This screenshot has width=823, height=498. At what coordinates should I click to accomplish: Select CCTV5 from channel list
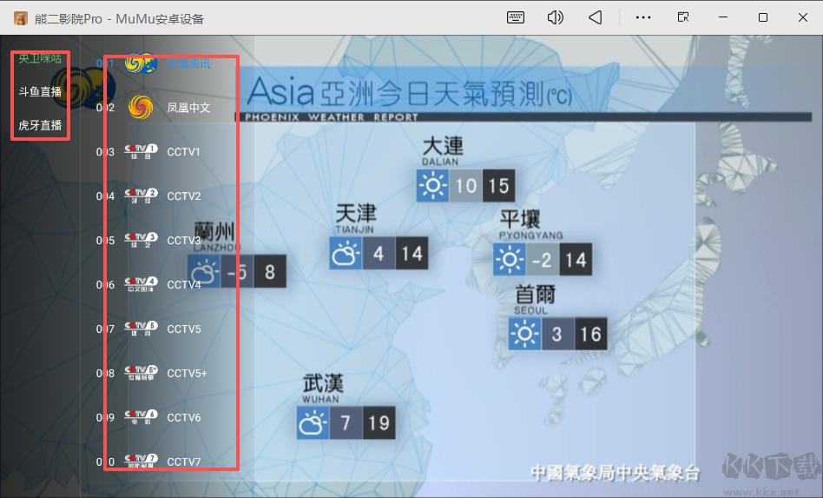[x=183, y=329]
